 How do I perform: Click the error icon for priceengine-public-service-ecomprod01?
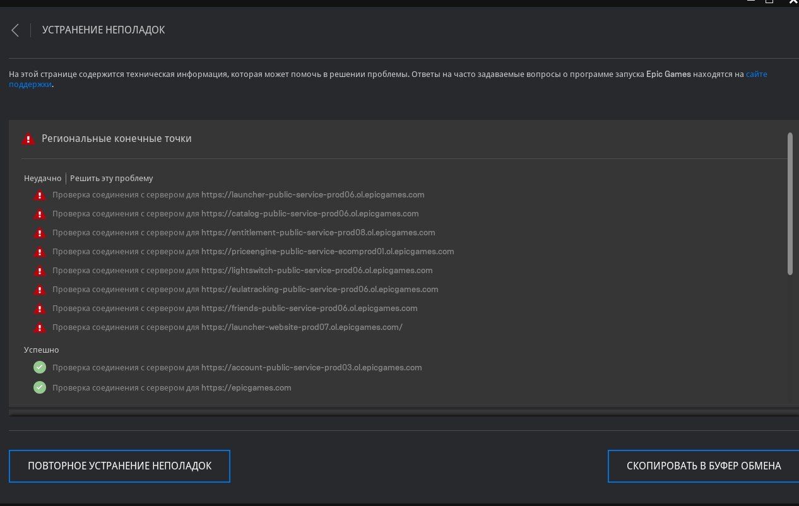pos(40,252)
